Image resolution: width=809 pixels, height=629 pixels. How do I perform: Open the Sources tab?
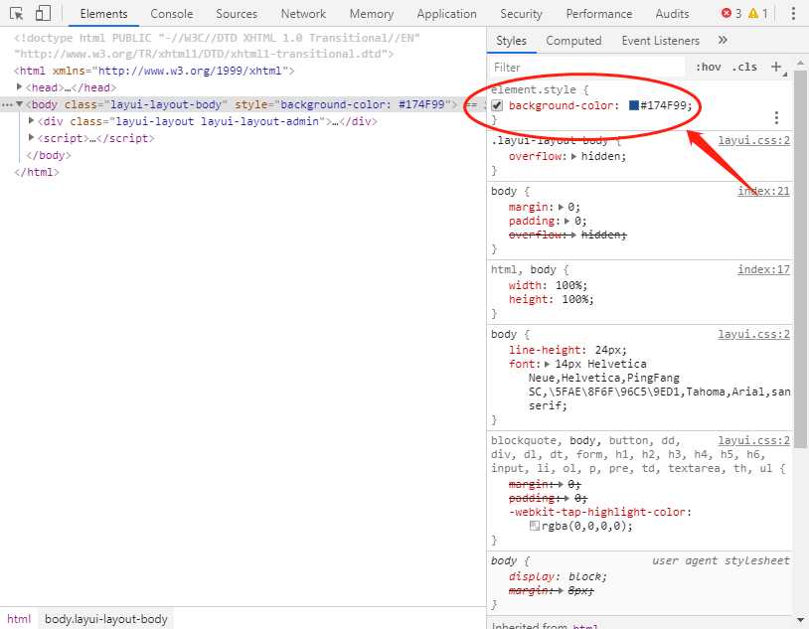tap(237, 14)
